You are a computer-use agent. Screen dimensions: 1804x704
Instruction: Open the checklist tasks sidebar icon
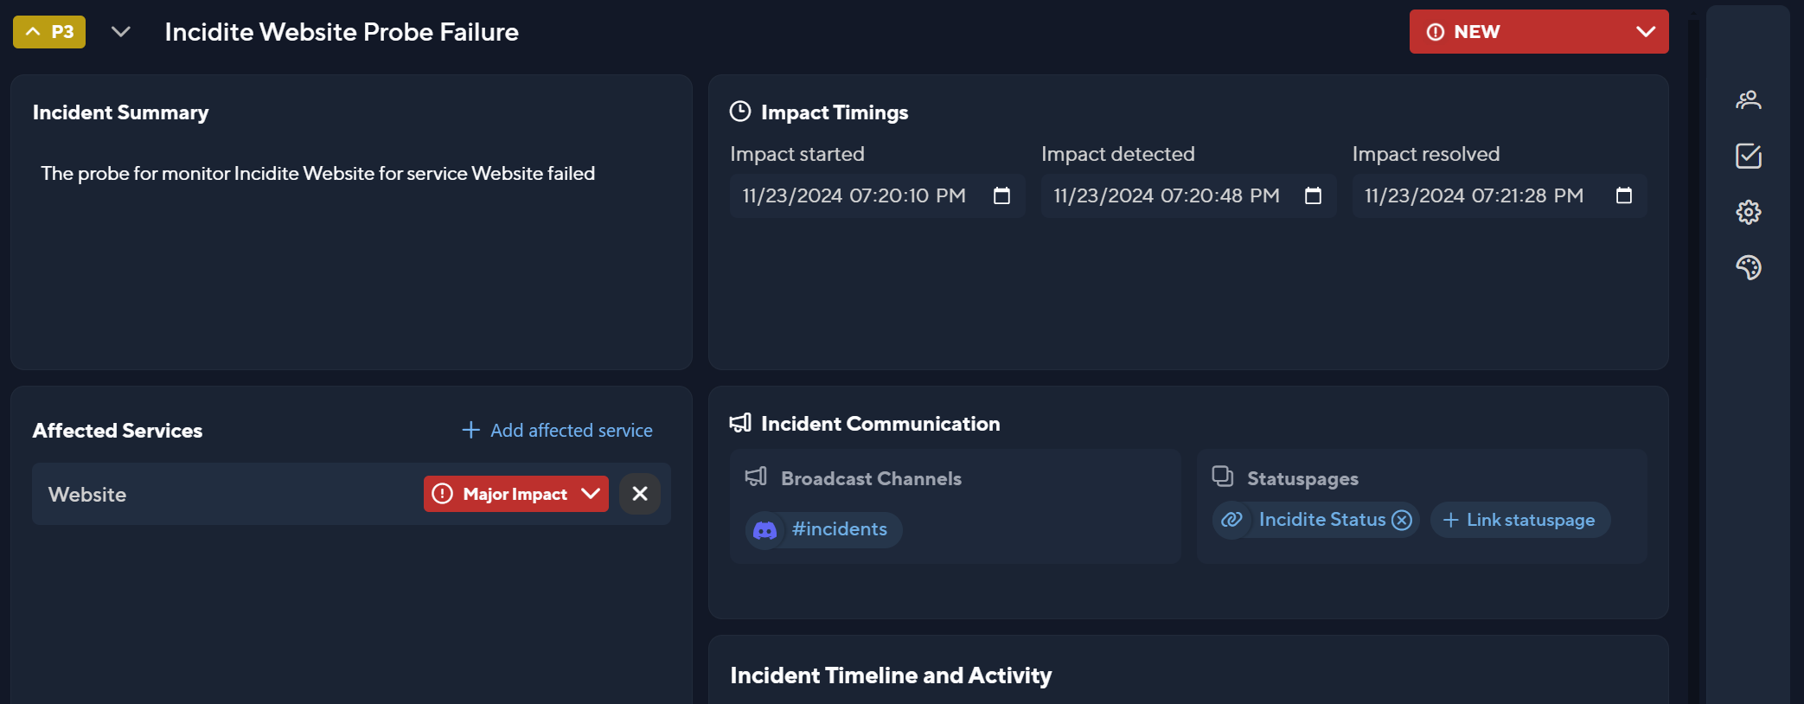[x=1748, y=156]
